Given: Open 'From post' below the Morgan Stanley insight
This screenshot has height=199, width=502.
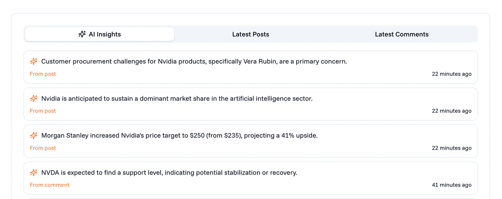Looking at the screenshot, I should pyautogui.click(x=43, y=148).
